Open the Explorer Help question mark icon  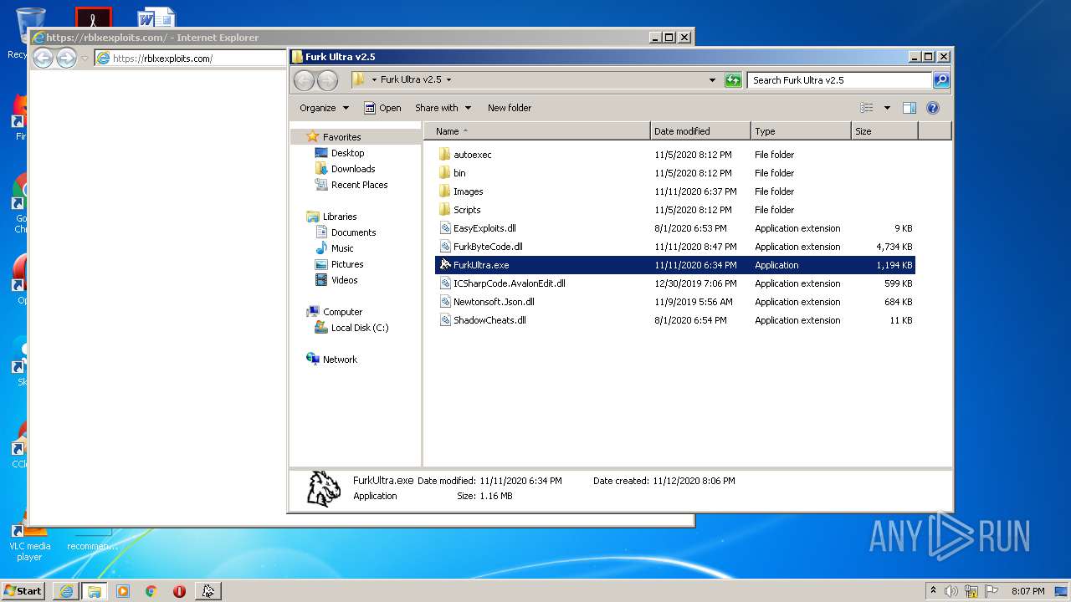tap(933, 108)
